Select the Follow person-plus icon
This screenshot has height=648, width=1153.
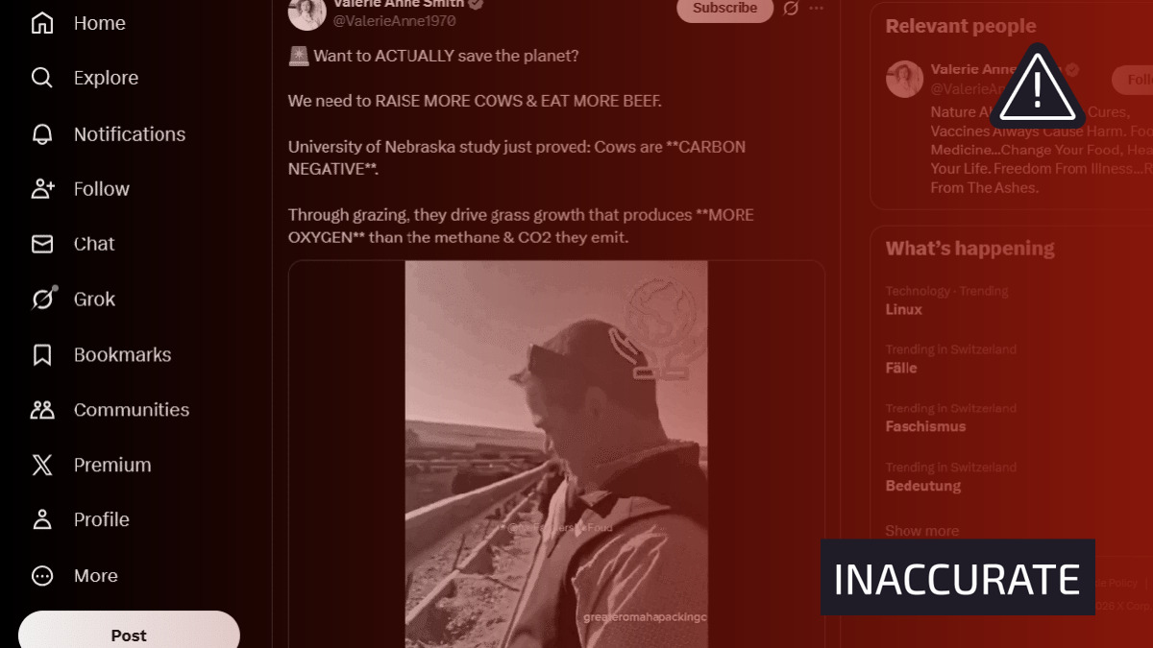[42, 189]
